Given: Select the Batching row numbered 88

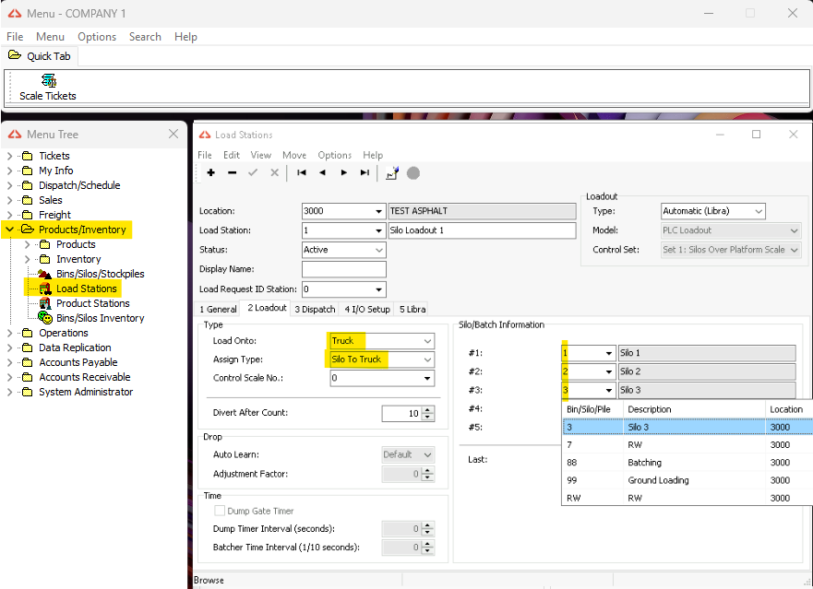Looking at the screenshot, I should pyautogui.click(x=687, y=463).
